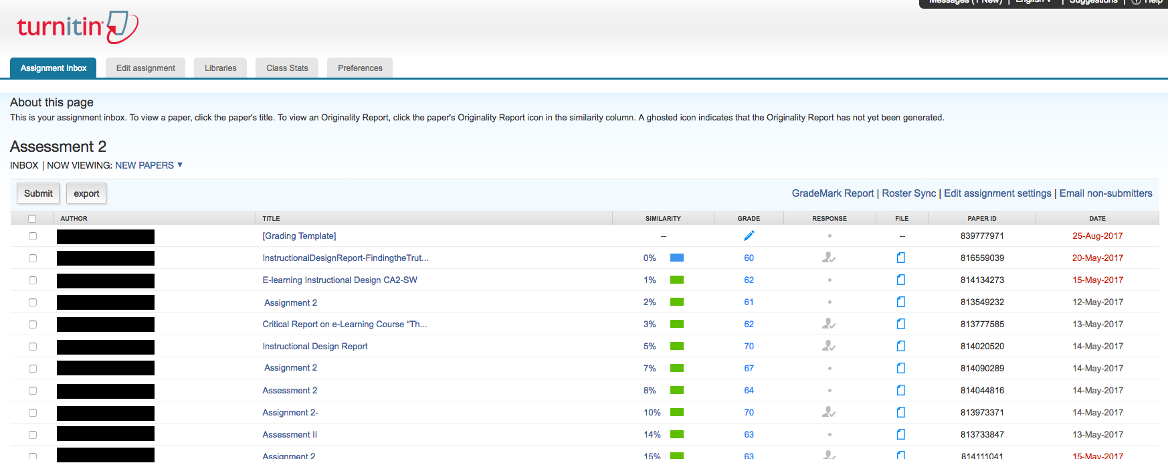The width and height of the screenshot is (1168, 465).
Task: Tick the checkbox for the Critical Report row
Action: (33, 324)
